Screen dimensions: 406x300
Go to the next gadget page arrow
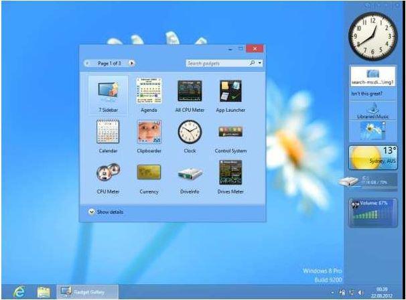click(131, 63)
